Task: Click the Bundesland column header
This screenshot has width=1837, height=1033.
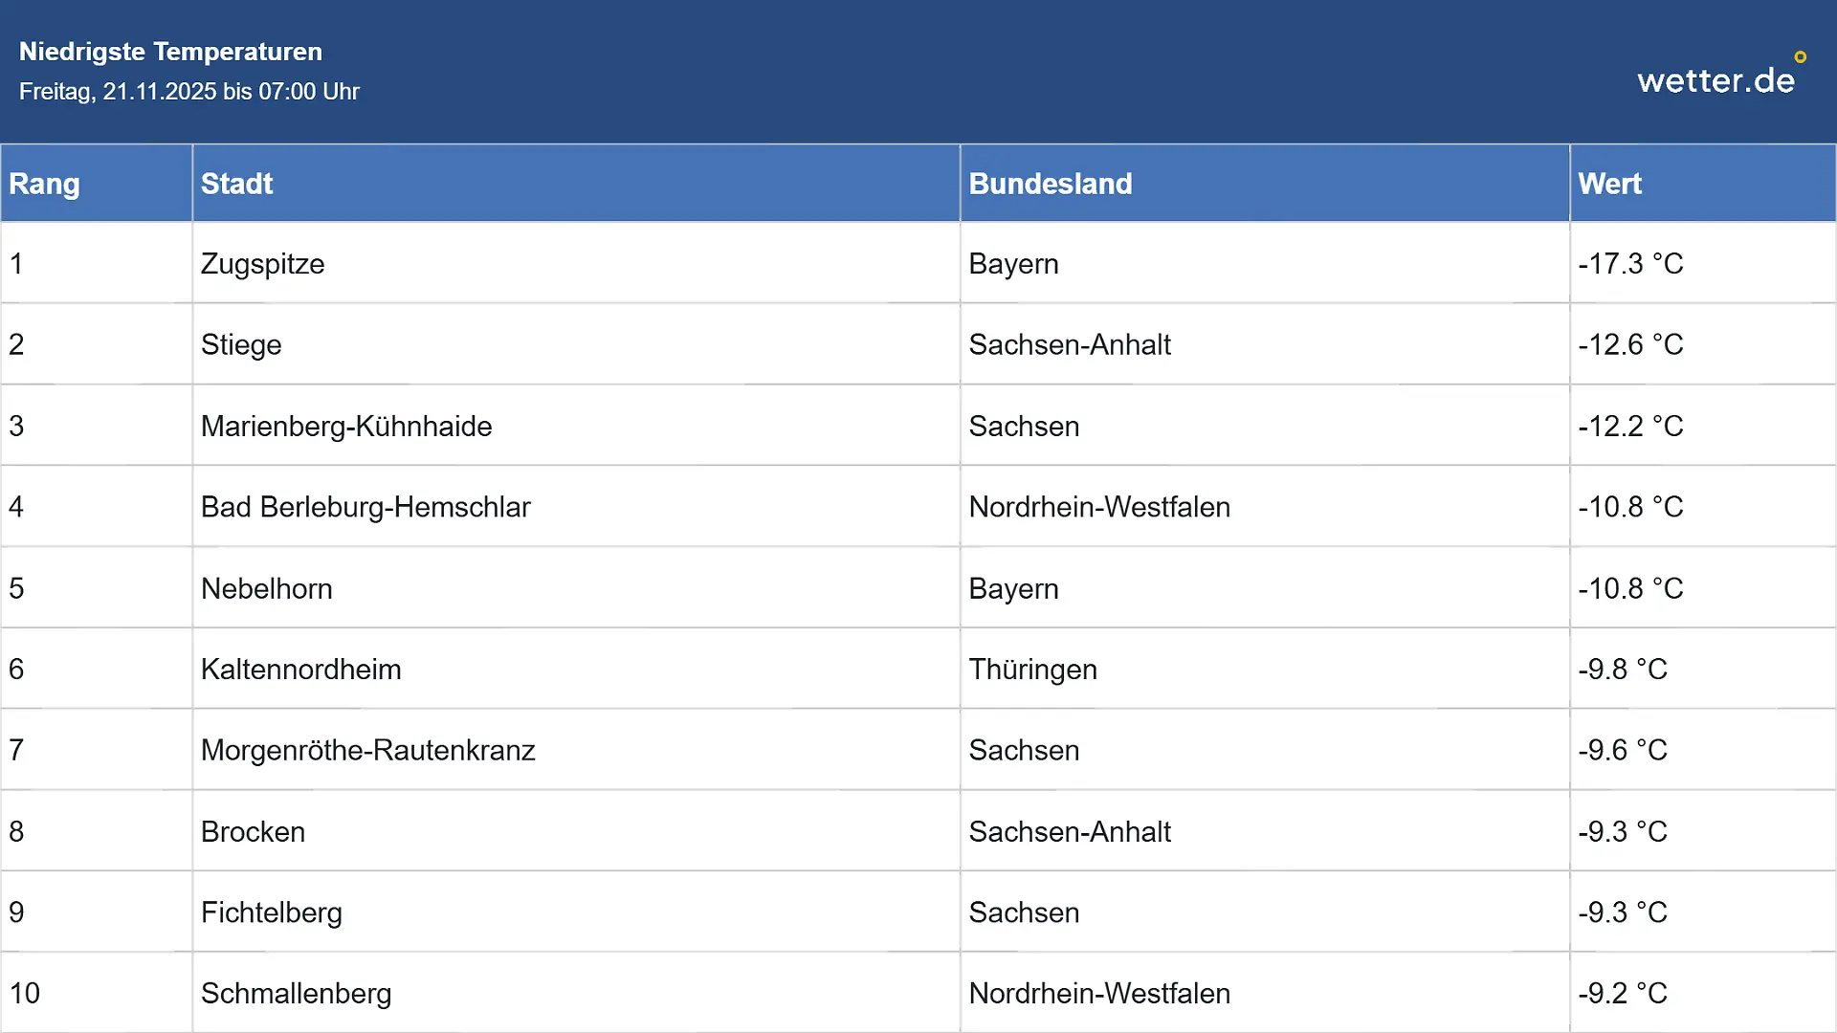Action: [1265, 184]
